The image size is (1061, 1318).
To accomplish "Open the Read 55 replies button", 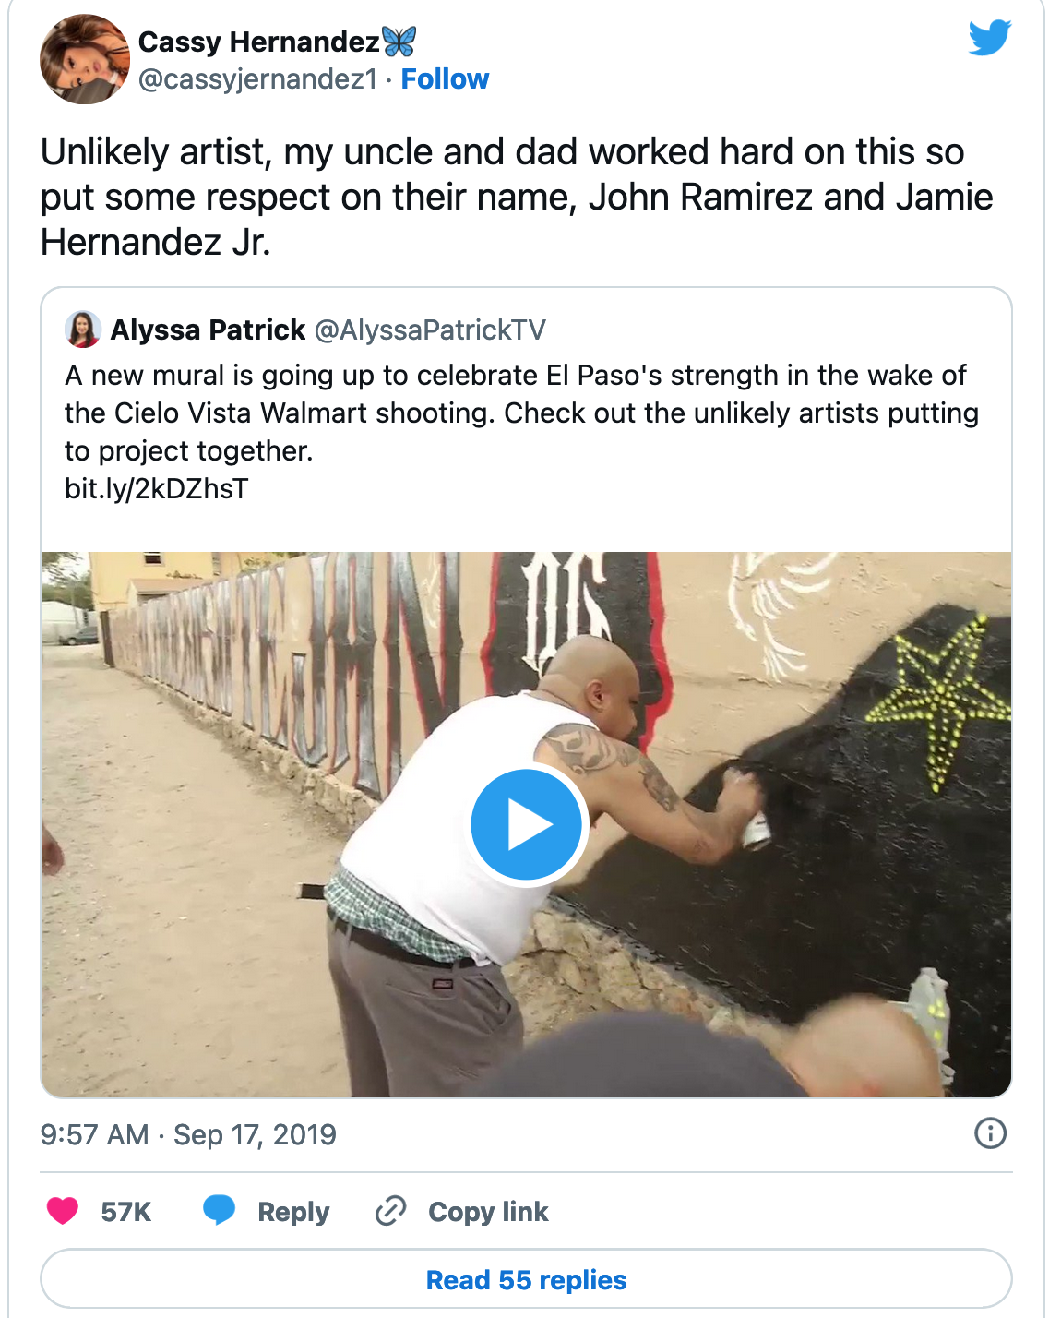I will (x=526, y=1279).
